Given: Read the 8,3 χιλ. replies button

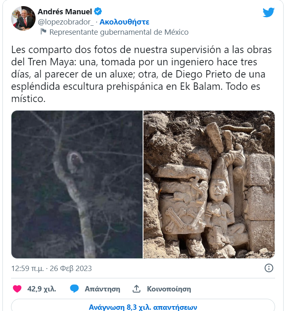Looking at the screenshot, I should (143, 306).
